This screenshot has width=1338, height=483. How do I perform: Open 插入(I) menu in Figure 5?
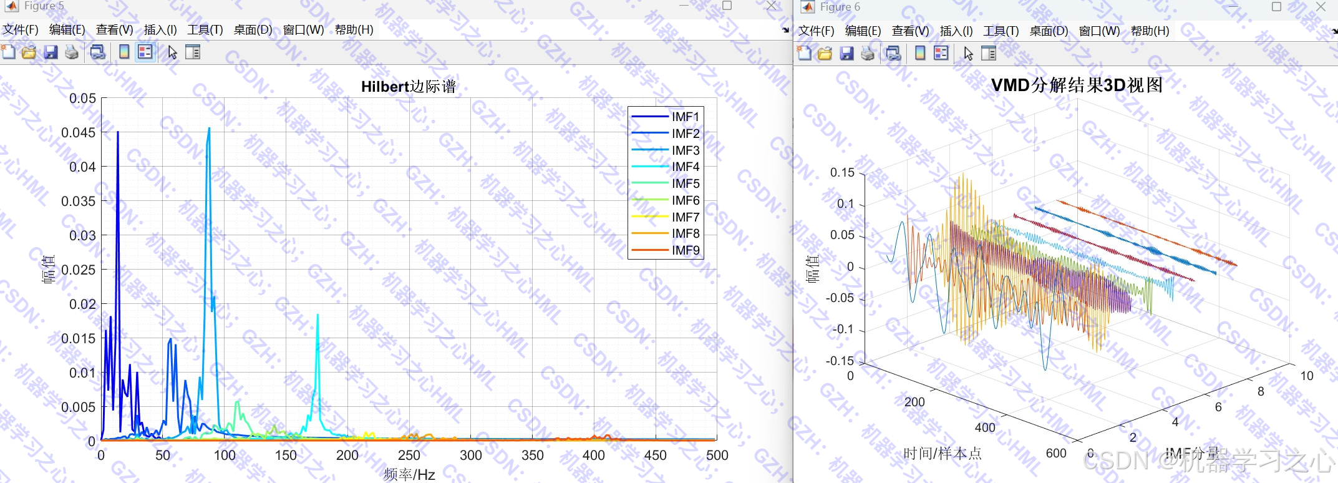tap(160, 29)
